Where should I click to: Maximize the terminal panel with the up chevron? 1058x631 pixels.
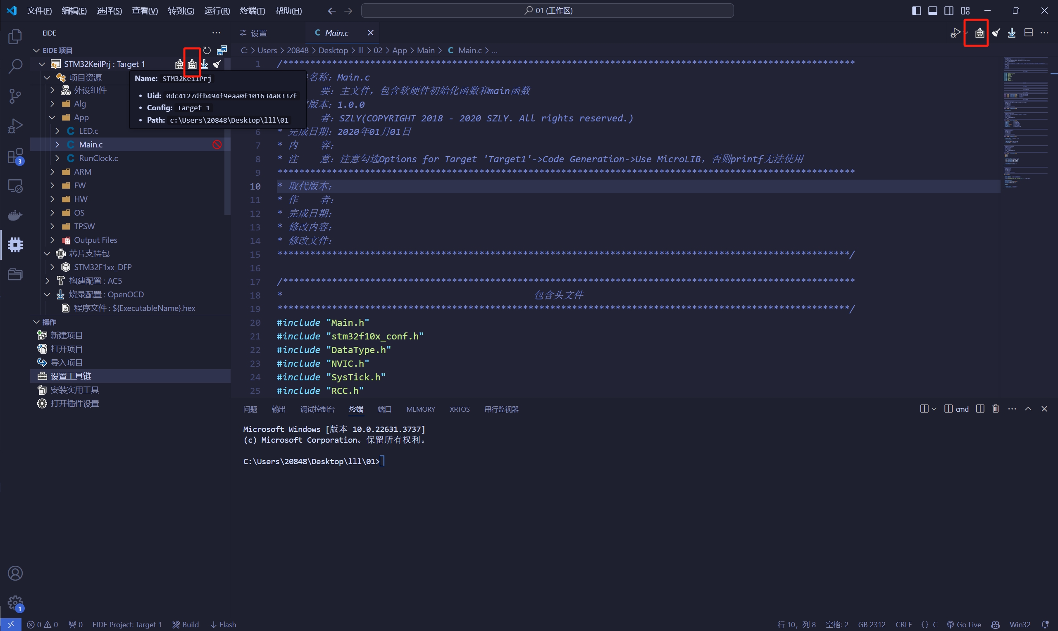[1028, 408]
